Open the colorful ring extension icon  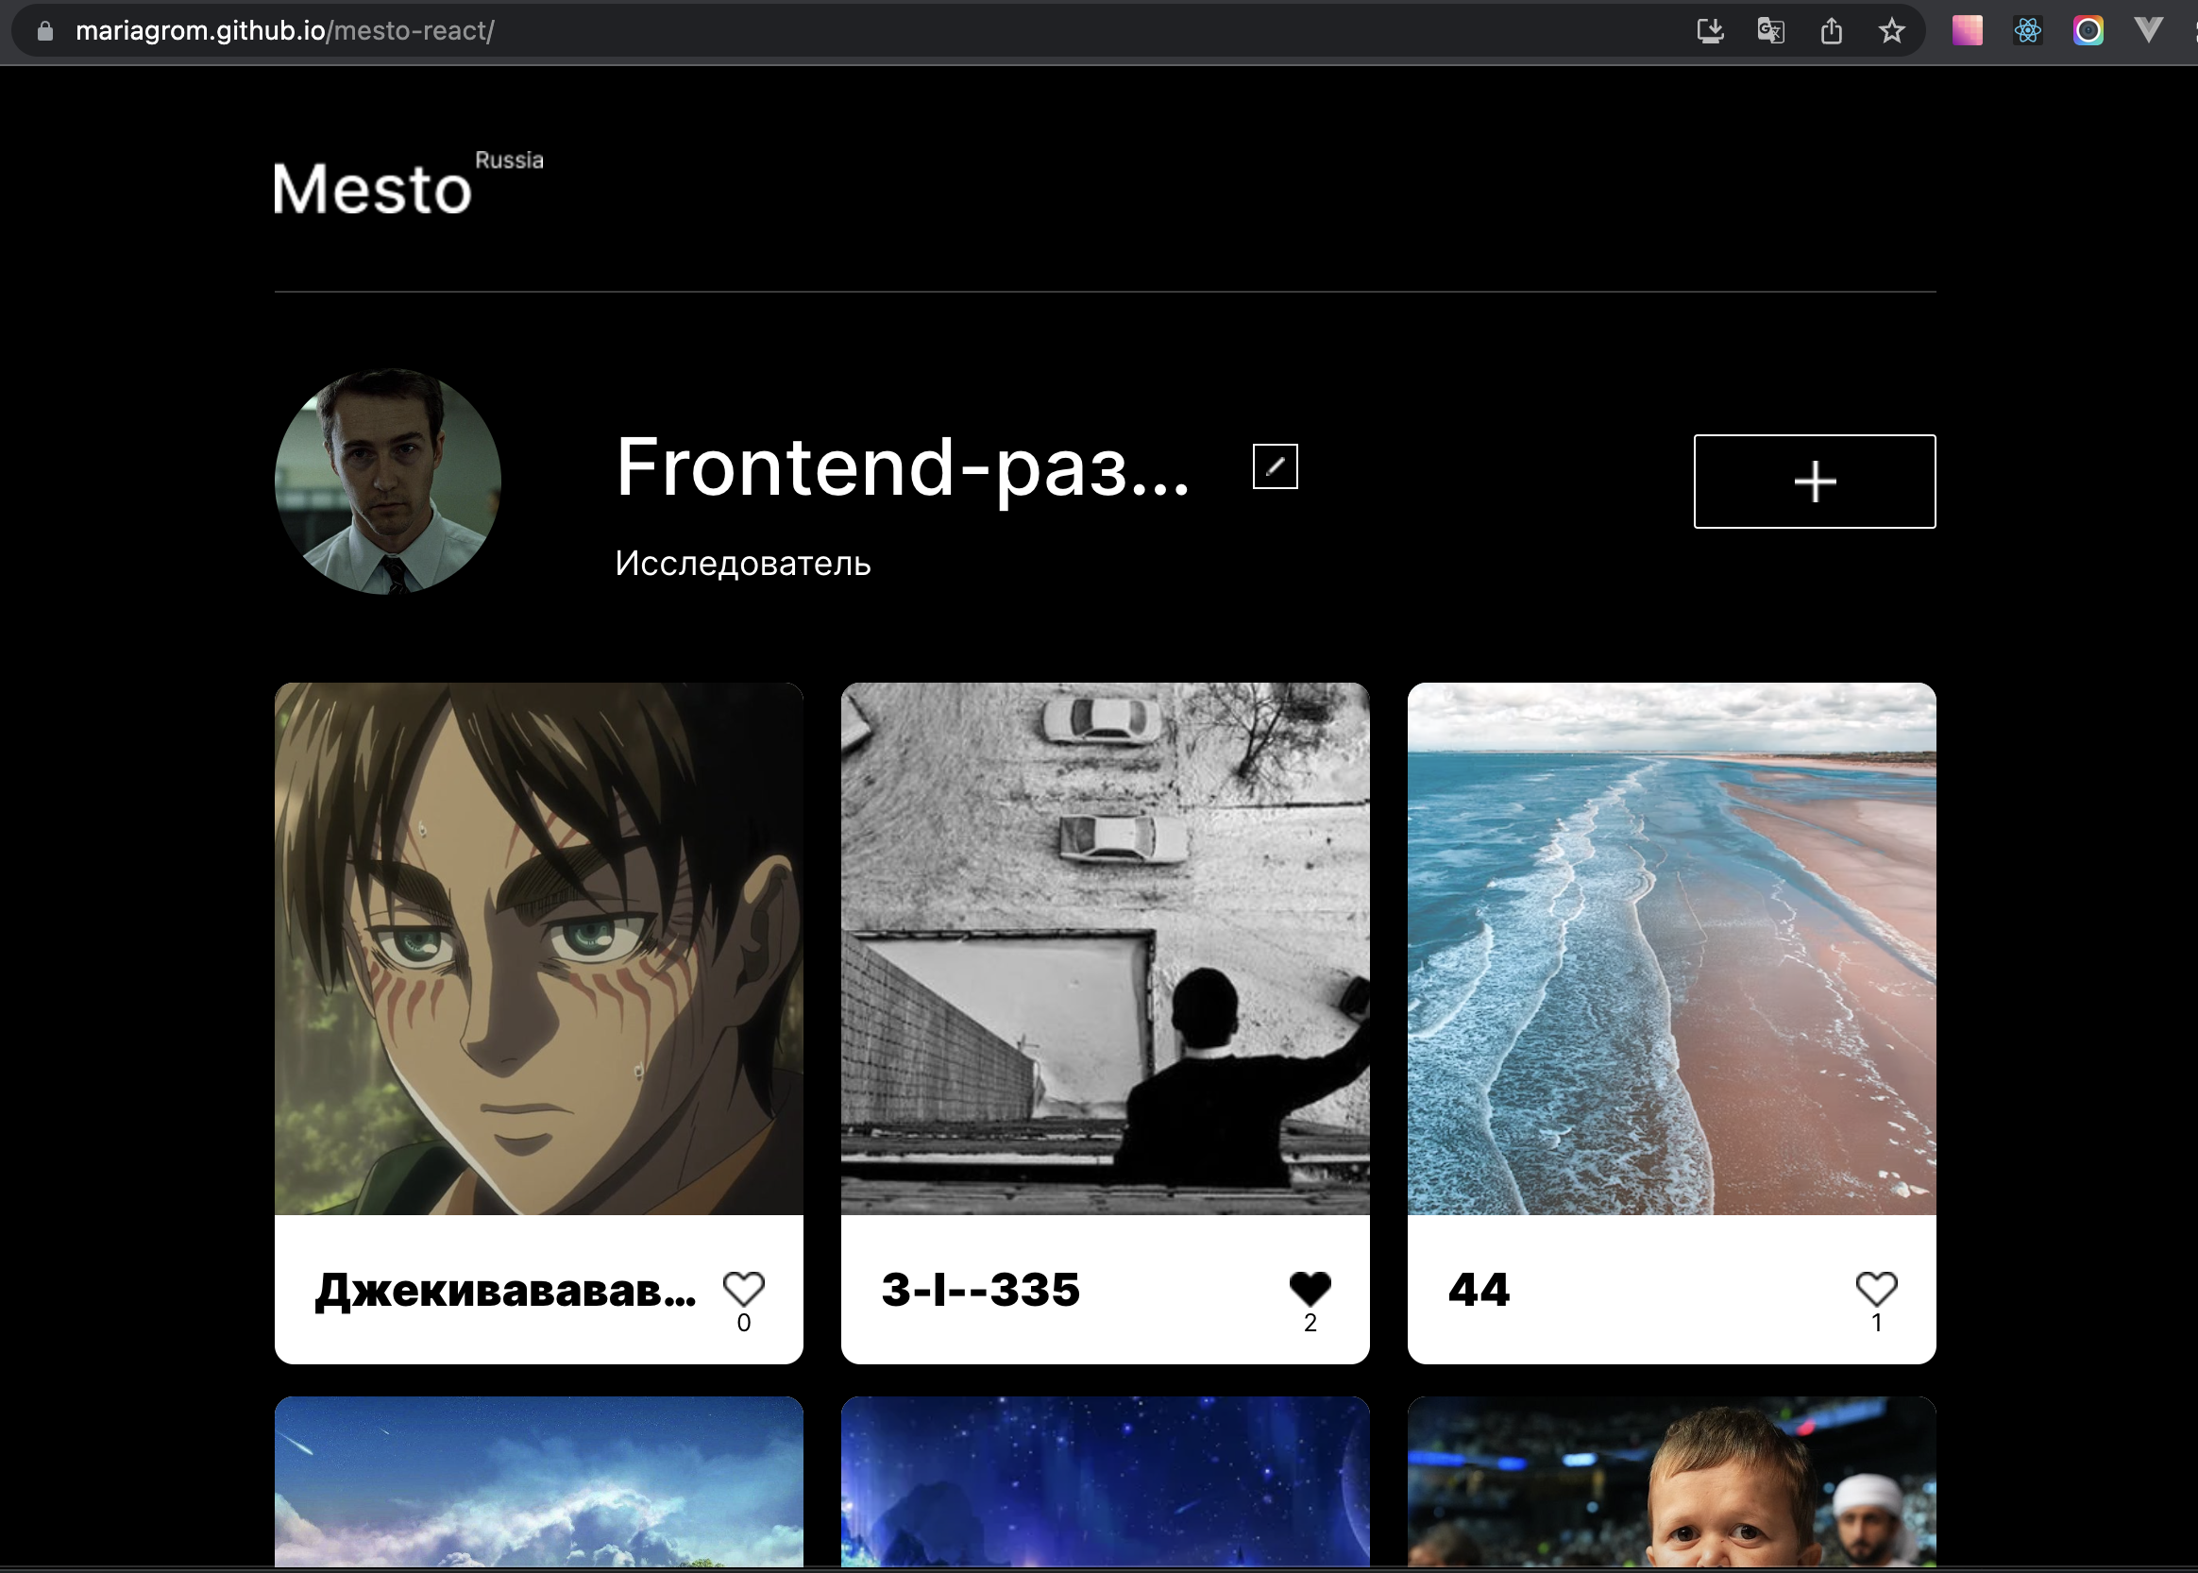(2088, 31)
